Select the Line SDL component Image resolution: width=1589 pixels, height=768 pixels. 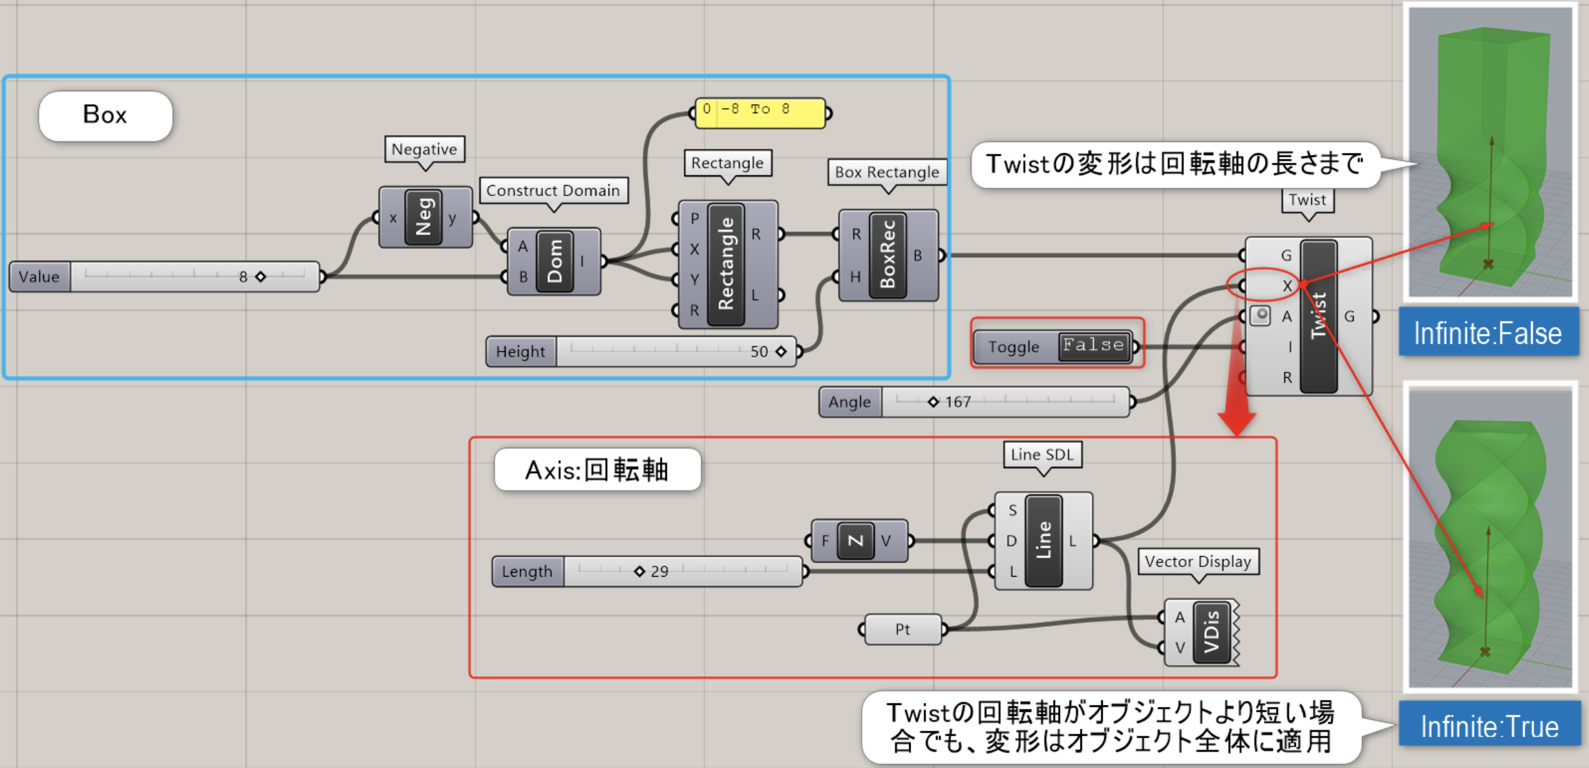(1043, 540)
